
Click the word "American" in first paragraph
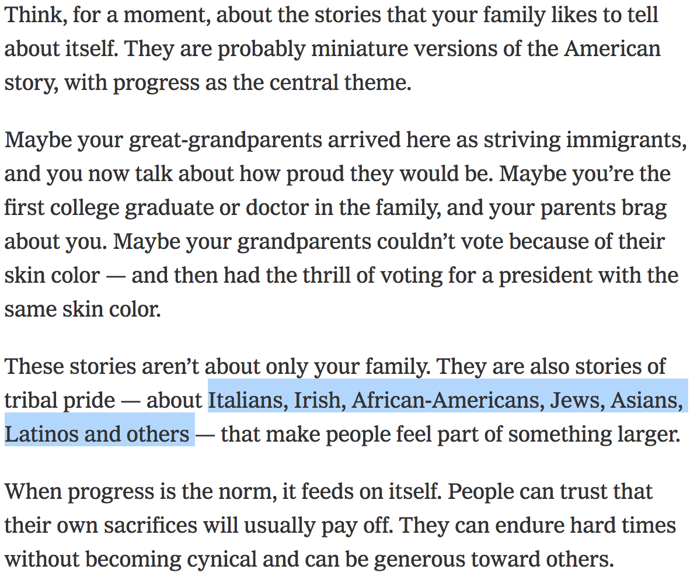[612, 48]
